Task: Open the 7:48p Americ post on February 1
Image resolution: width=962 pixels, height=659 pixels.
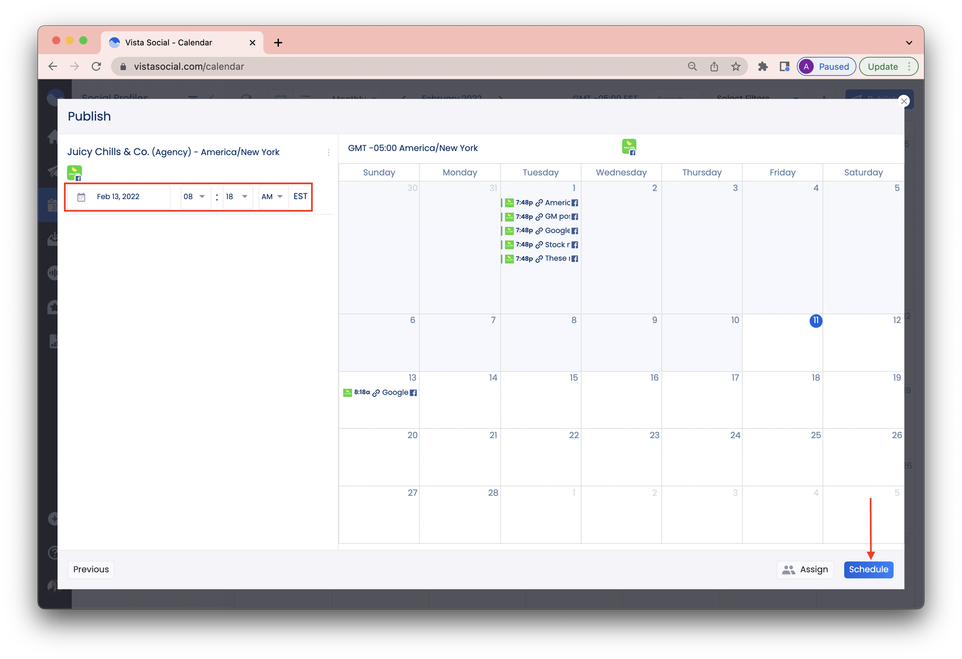Action: point(540,203)
